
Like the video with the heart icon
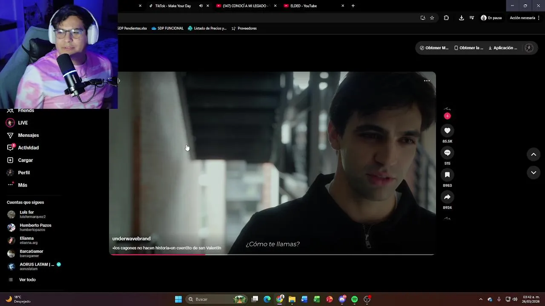447,131
